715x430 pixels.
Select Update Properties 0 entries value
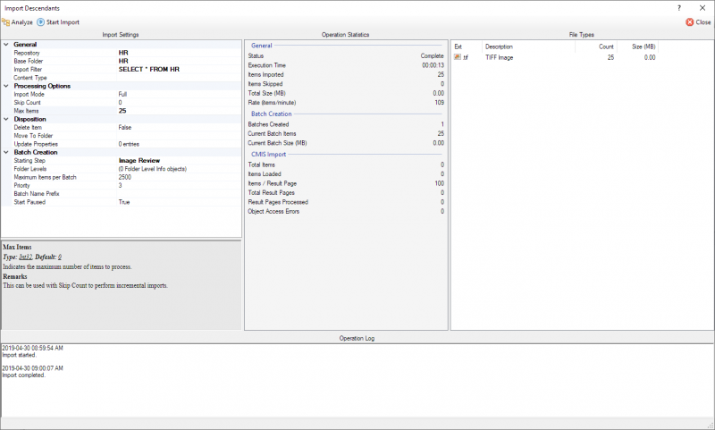click(129, 144)
